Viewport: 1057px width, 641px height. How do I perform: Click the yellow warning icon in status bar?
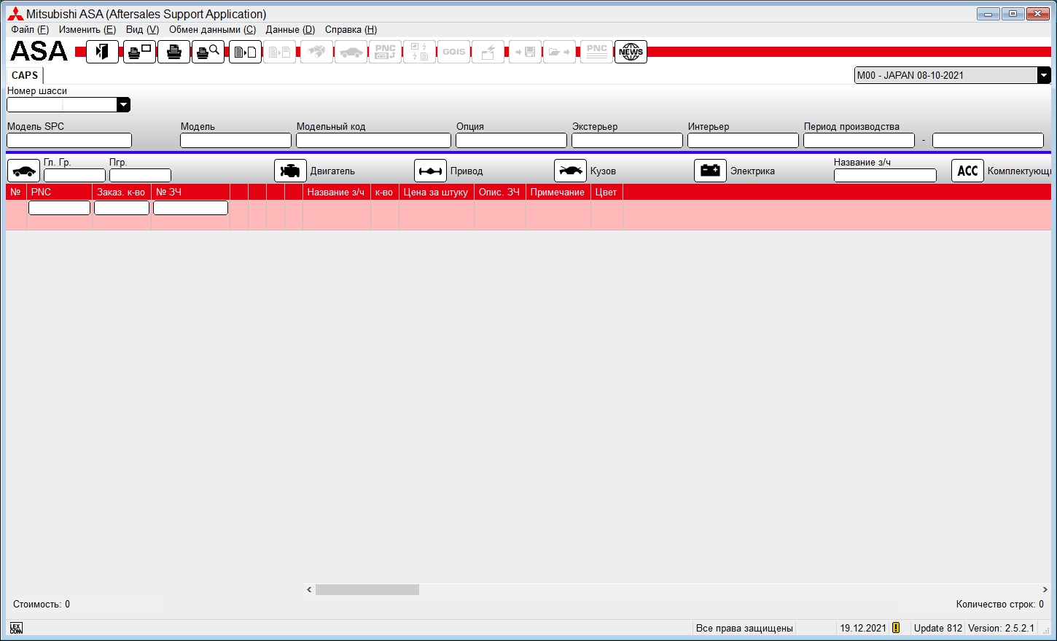coord(896,628)
